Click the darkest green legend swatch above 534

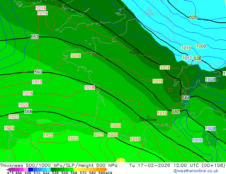(x=53, y=169)
